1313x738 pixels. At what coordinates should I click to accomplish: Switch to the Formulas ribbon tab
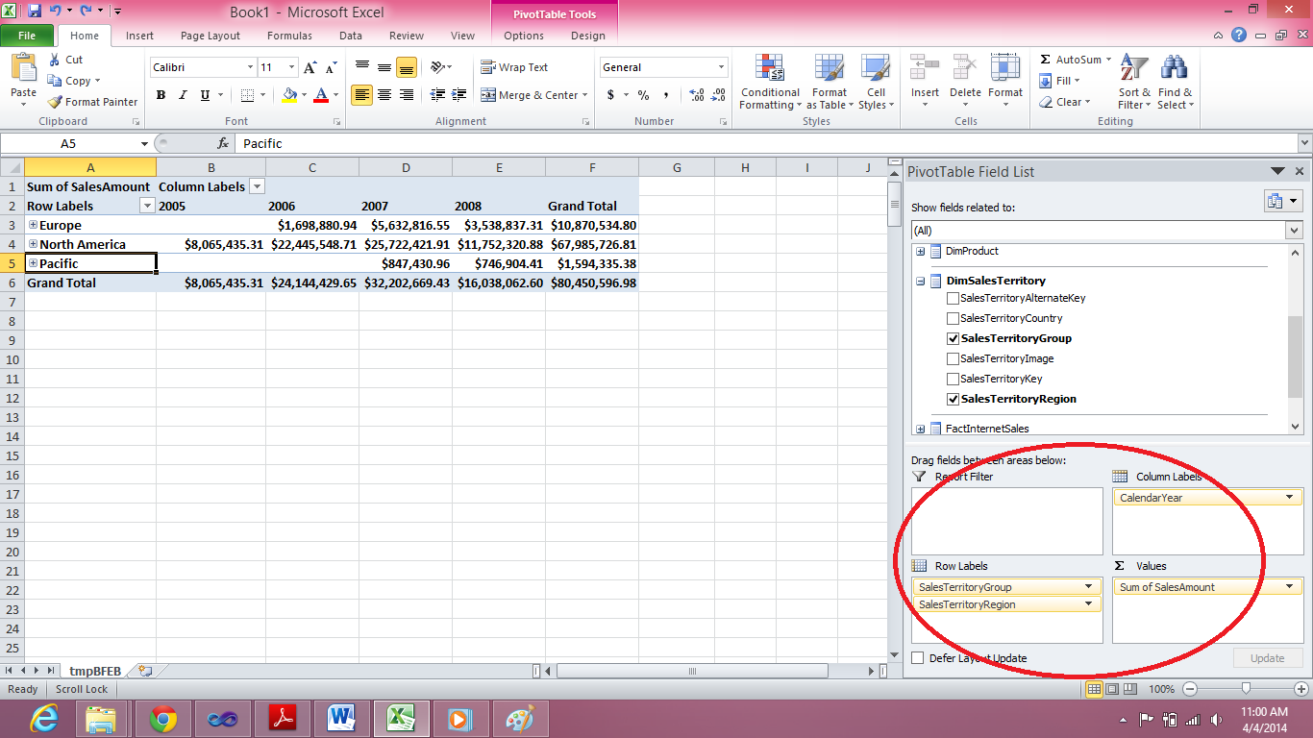coord(289,36)
